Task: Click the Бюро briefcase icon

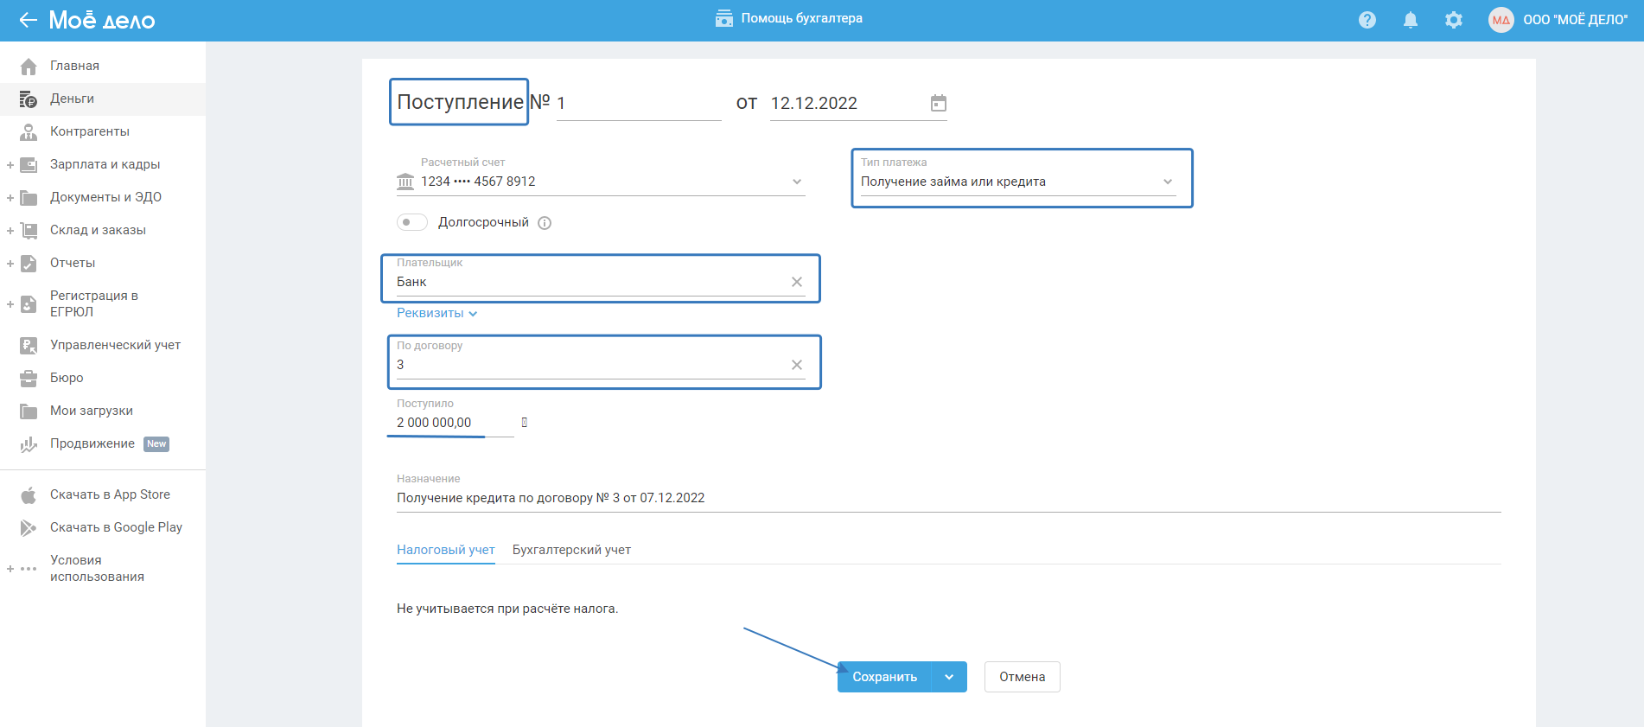Action: coord(29,378)
